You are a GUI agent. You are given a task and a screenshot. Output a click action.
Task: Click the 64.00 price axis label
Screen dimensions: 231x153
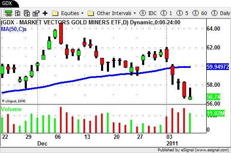[213, 29]
